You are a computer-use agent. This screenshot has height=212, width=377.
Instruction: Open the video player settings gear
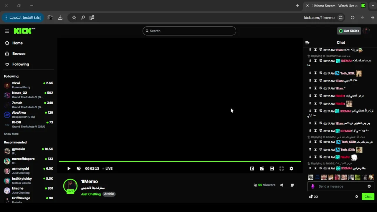291,169
